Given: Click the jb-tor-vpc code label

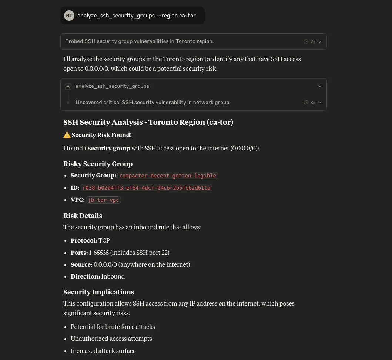Looking at the screenshot, I should pos(104,200).
